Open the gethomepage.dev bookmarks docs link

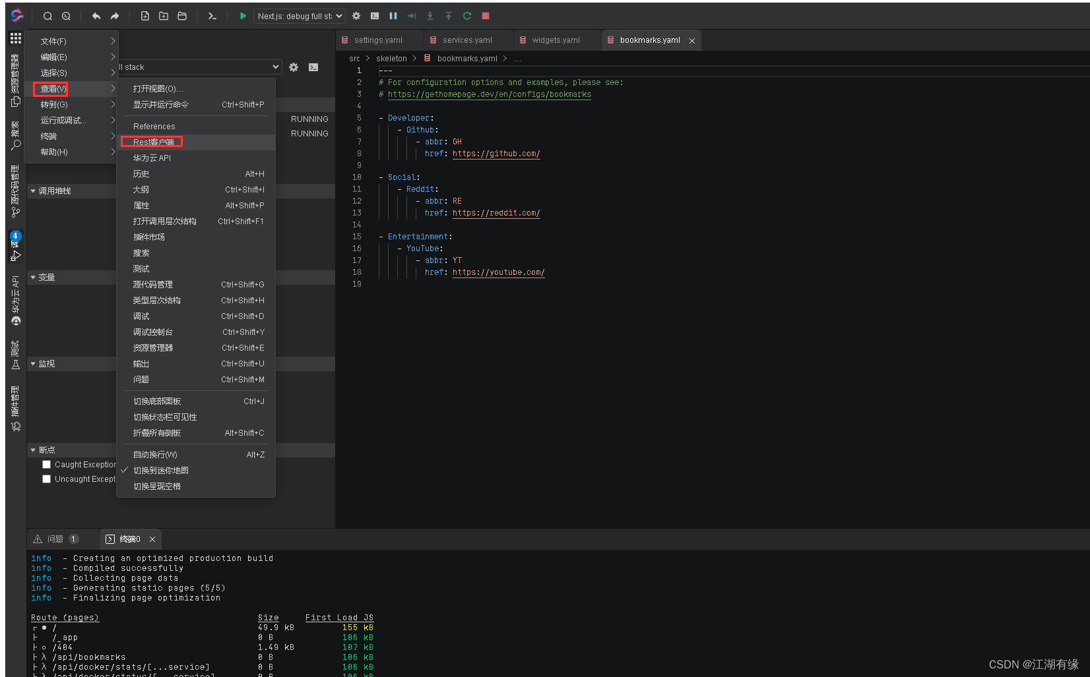[490, 94]
